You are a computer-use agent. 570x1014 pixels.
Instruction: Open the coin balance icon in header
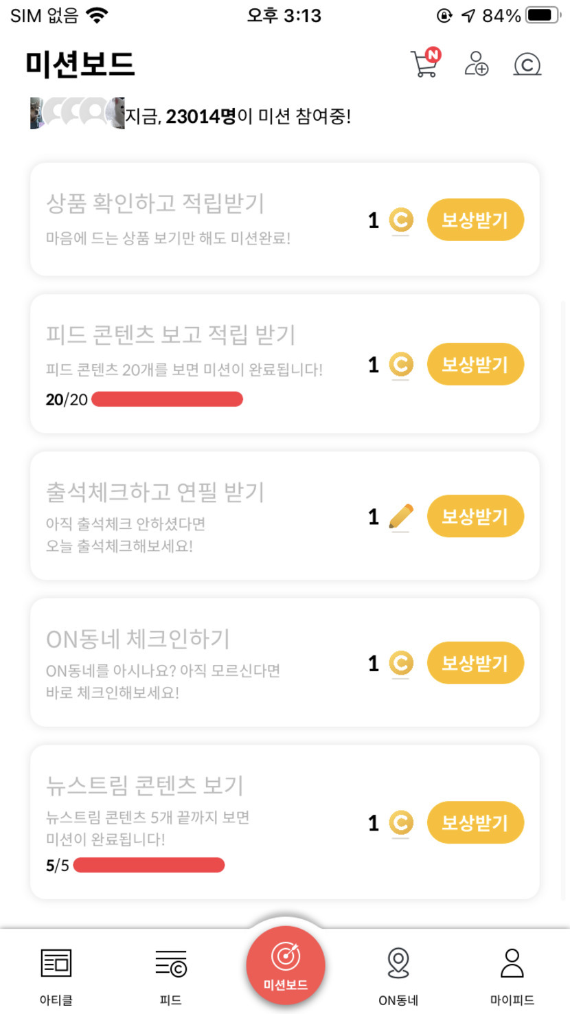(x=527, y=65)
